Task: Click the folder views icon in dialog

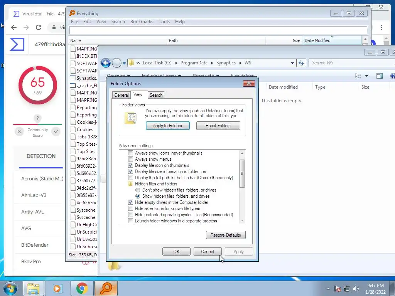Action: [x=130, y=118]
